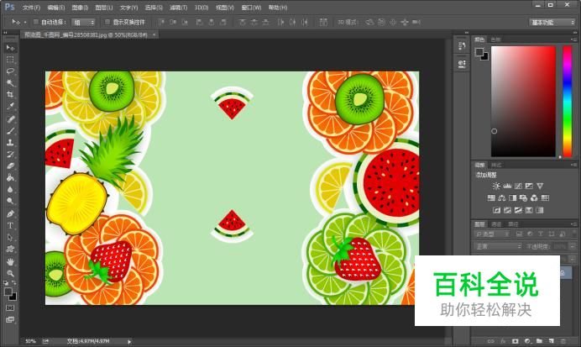The height and width of the screenshot is (347, 581).
Task: Open the 基本功能 workspace dropdown
Action: pyautogui.click(x=552, y=22)
